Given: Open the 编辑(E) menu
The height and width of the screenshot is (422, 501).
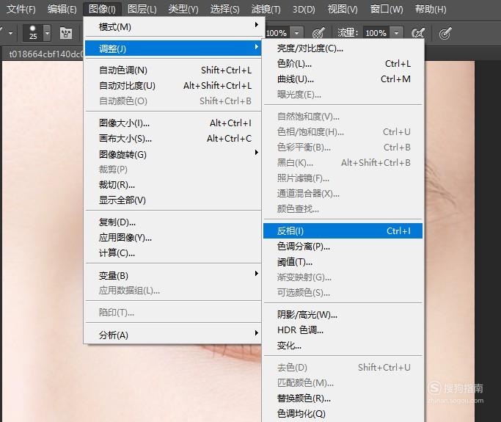Looking at the screenshot, I should [x=62, y=9].
